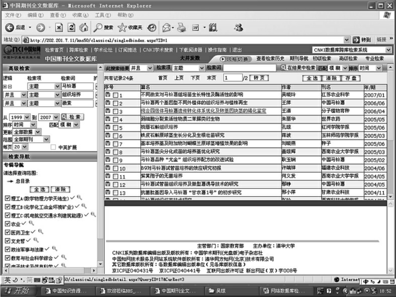Tick checkbox for result number 1

(x=115, y=95)
